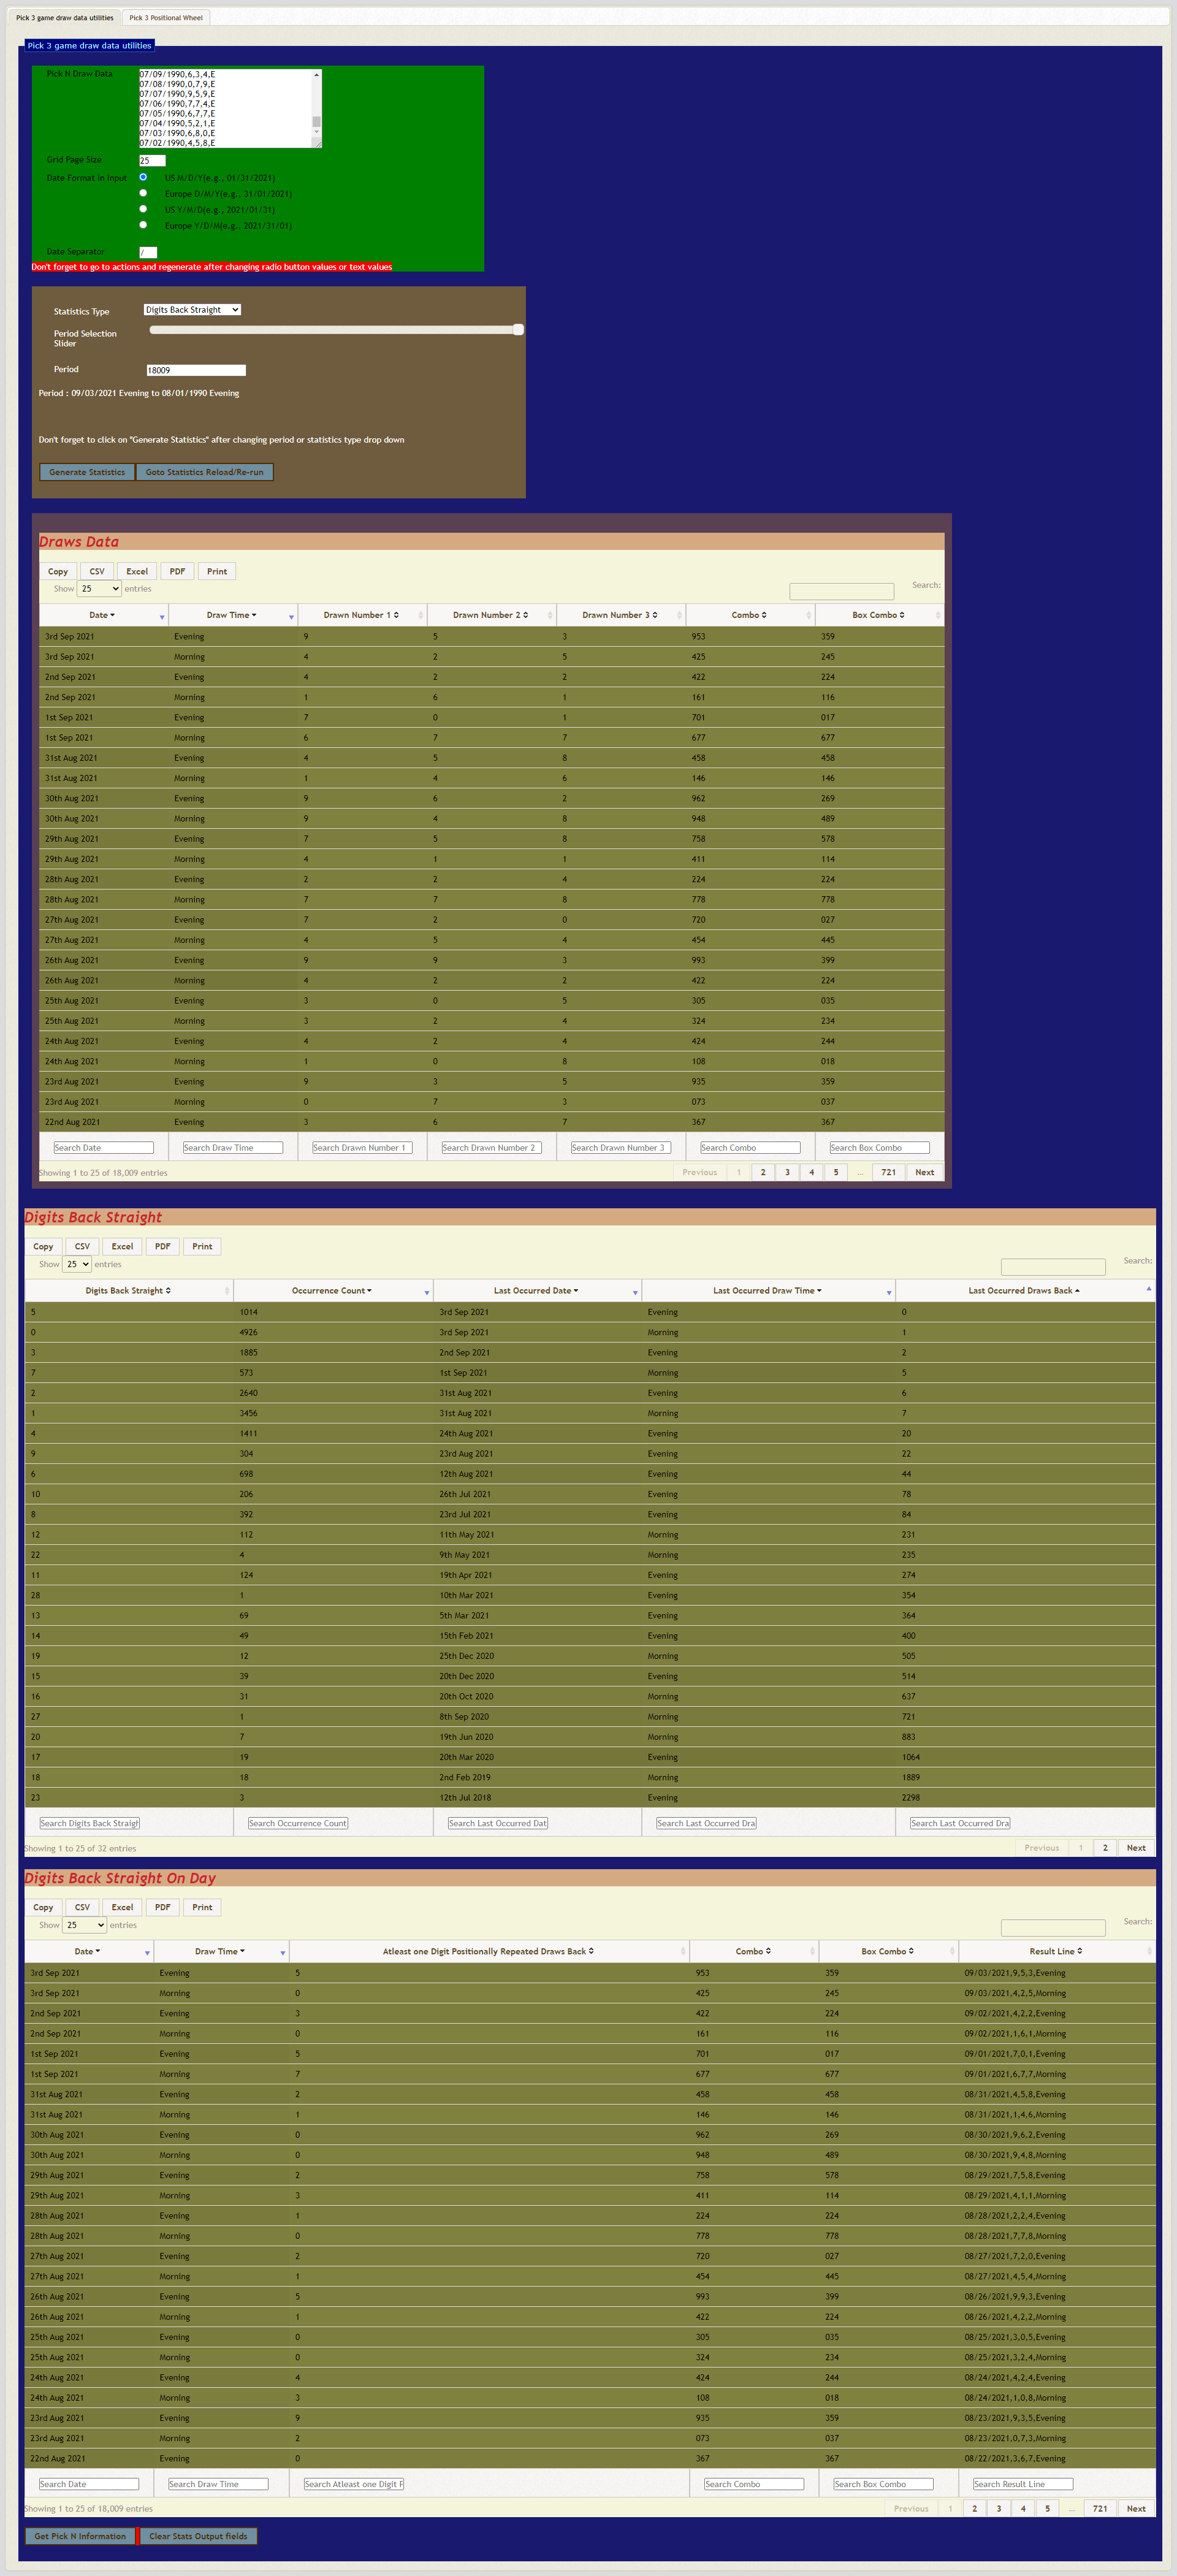Image resolution: width=1177 pixels, height=2576 pixels.
Task: Click the Date Separator field
Action: (148, 252)
